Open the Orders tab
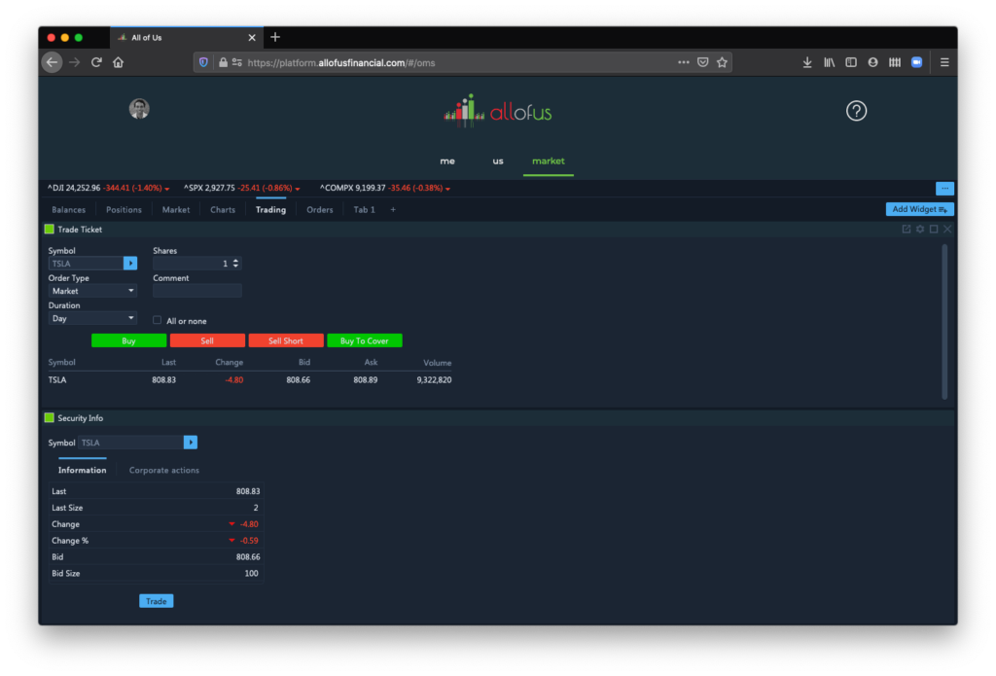Viewport: 996px width, 676px height. (319, 210)
